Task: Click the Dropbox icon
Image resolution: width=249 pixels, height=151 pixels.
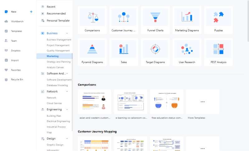Action: click(x=6, y=50)
